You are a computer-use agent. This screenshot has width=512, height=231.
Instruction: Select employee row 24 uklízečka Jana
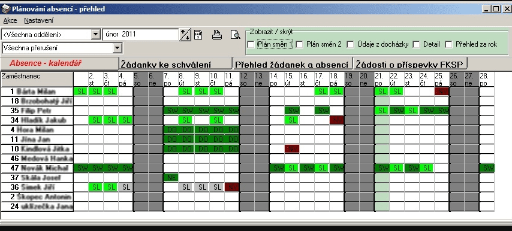tap(37, 206)
